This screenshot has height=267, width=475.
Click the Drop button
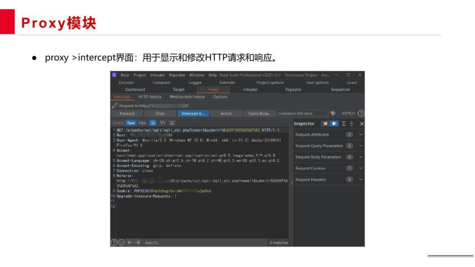pyautogui.click(x=160, y=113)
